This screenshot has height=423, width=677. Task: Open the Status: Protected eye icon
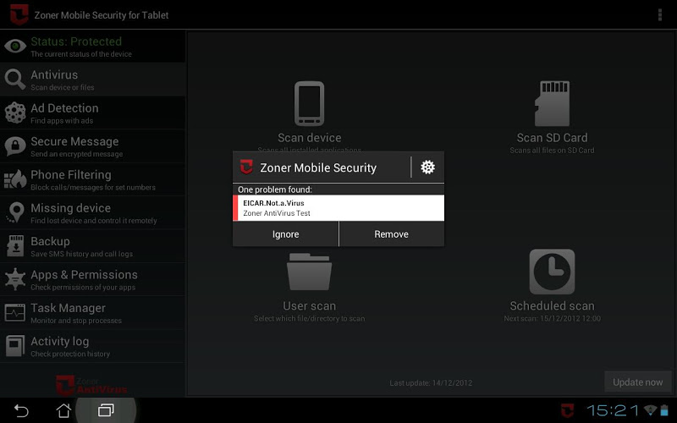15,46
